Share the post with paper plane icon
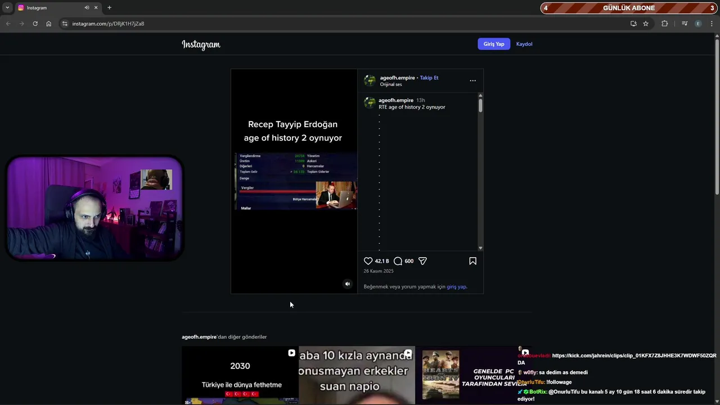720x405 pixels. pyautogui.click(x=422, y=261)
